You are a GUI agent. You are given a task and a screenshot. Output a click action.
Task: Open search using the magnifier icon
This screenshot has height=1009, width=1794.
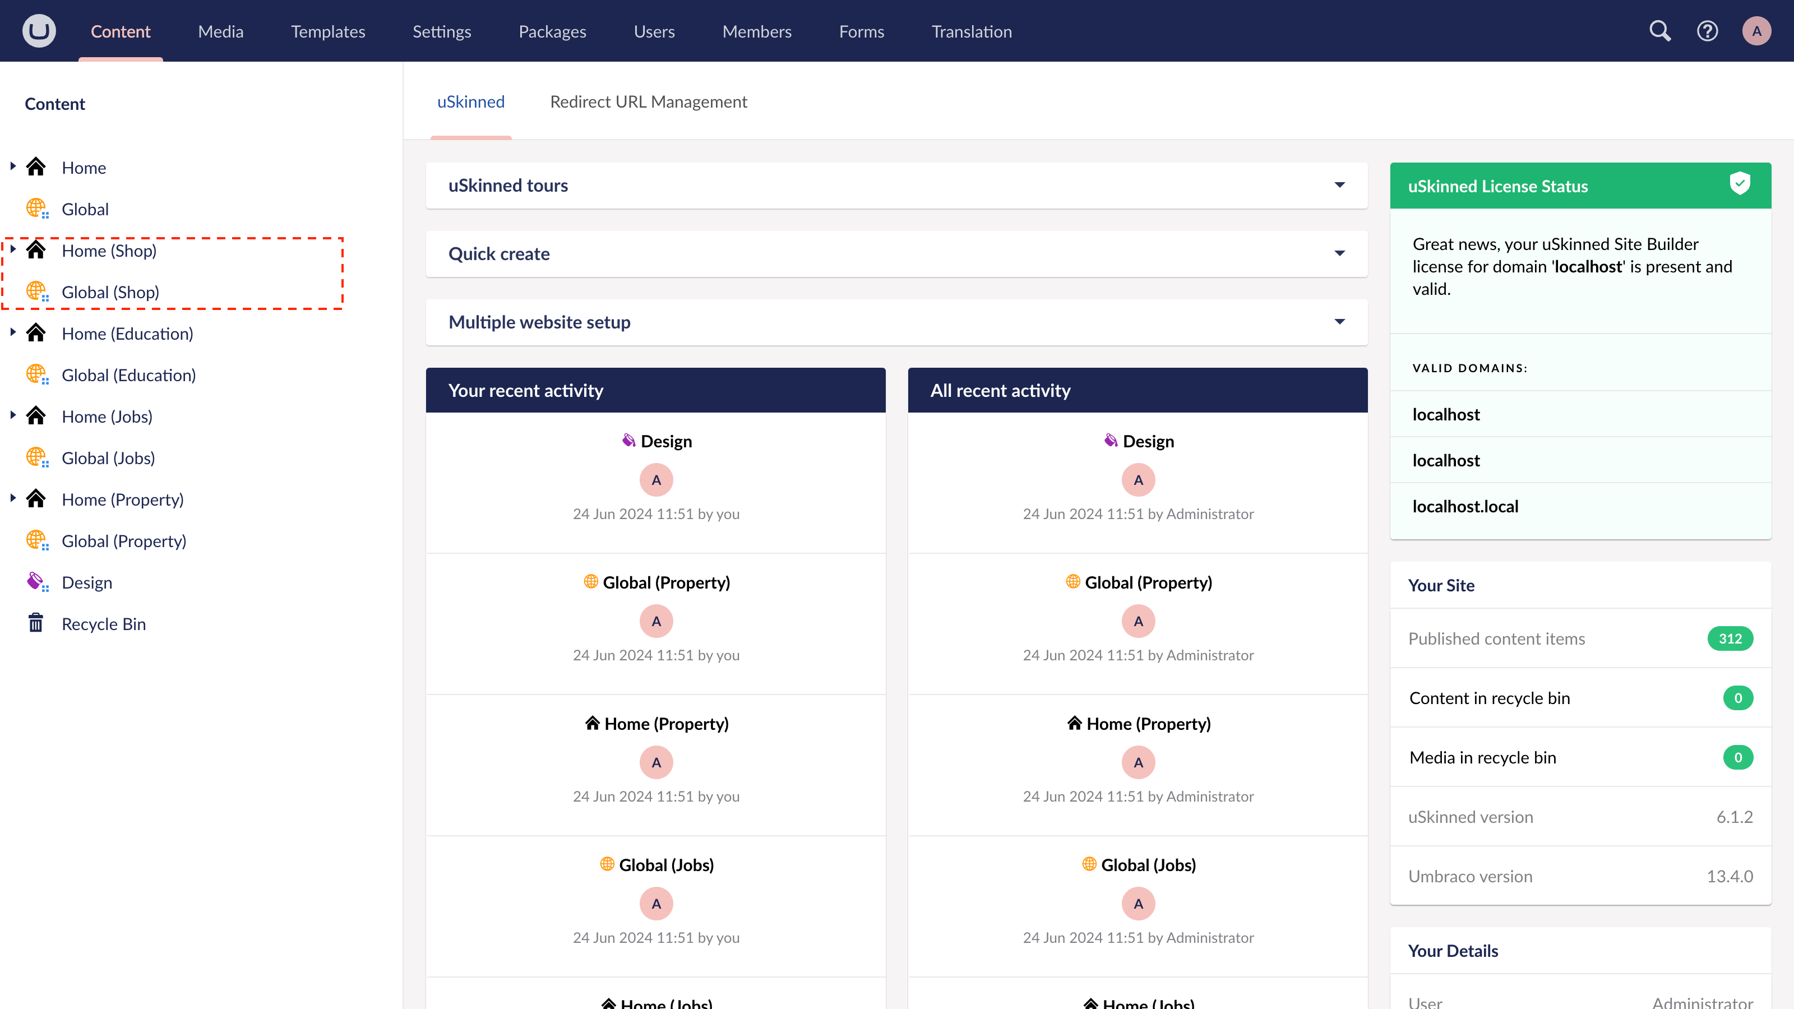pos(1660,31)
